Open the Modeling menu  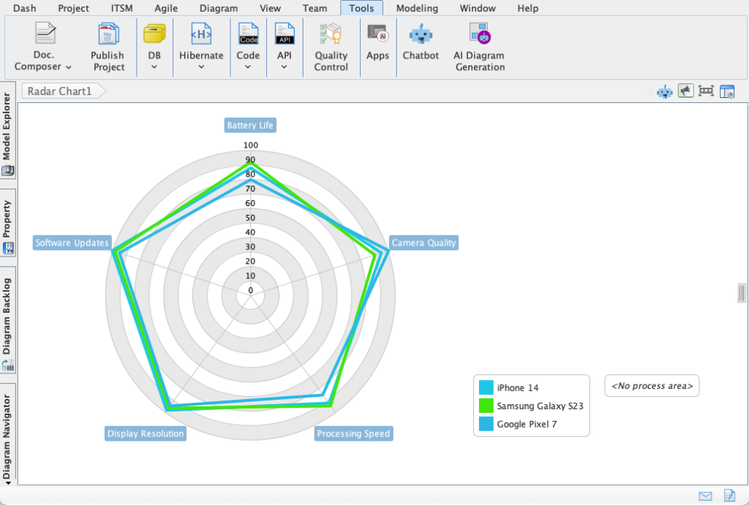(x=416, y=8)
